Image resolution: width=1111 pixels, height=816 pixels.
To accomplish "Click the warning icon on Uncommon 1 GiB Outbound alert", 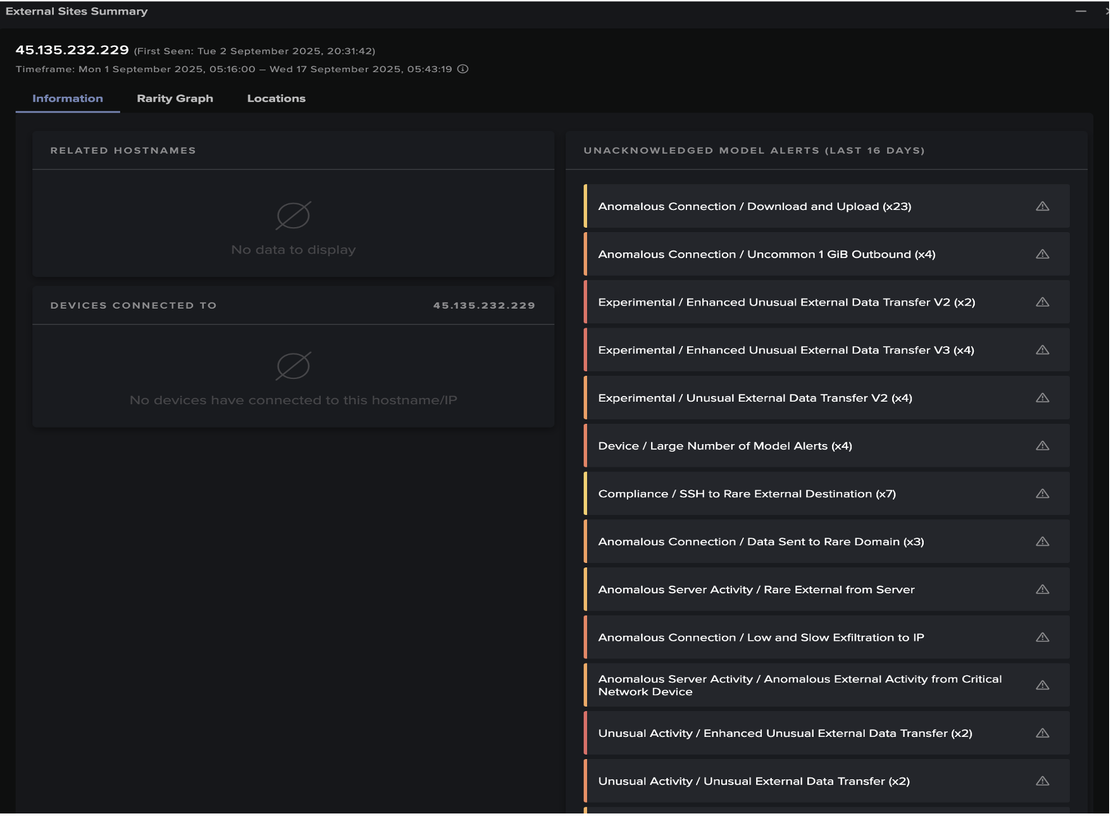I will pos(1044,254).
